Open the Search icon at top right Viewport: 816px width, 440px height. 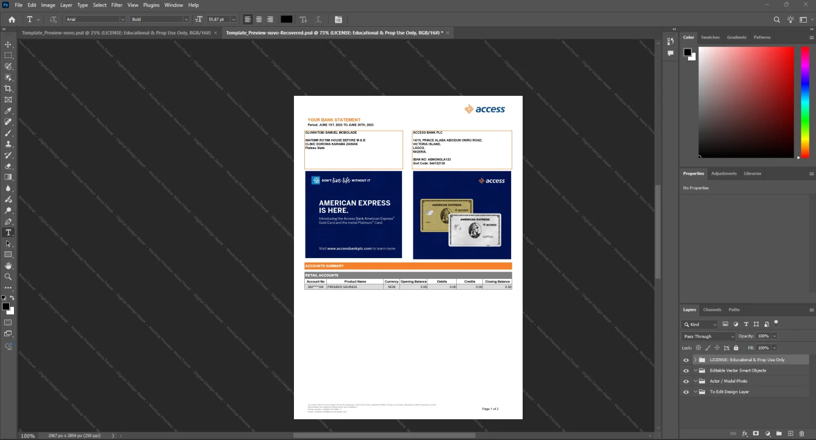[776, 20]
